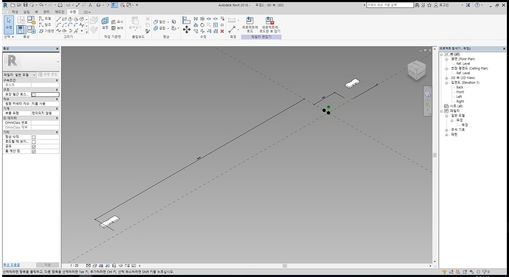This screenshot has width=509, height=277.
Task: Open the Front elevation view
Action: point(460,92)
